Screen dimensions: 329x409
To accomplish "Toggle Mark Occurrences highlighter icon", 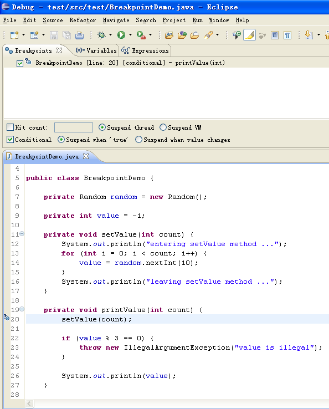I will [x=249, y=35].
